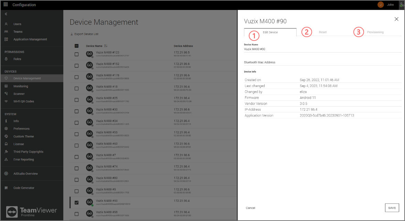Open the AiStudio Overview icon
405x221 pixels.
[x=6, y=174]
